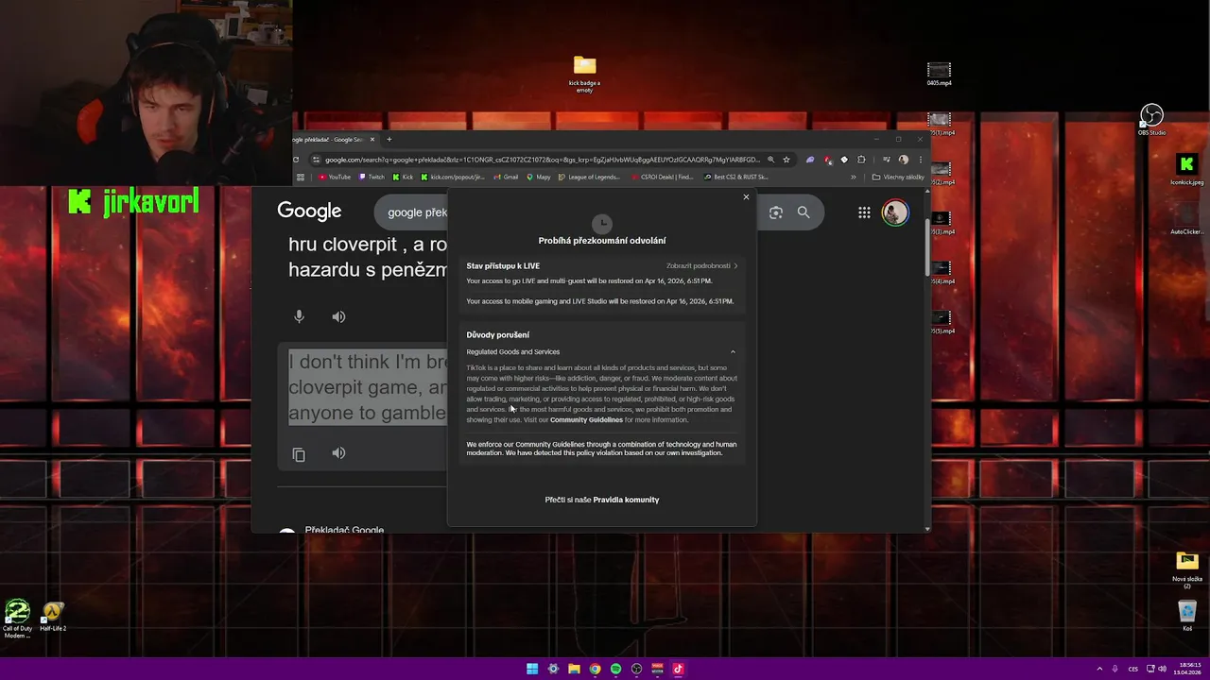Open the Pravidla komunity link

click(x=626, y=500)
